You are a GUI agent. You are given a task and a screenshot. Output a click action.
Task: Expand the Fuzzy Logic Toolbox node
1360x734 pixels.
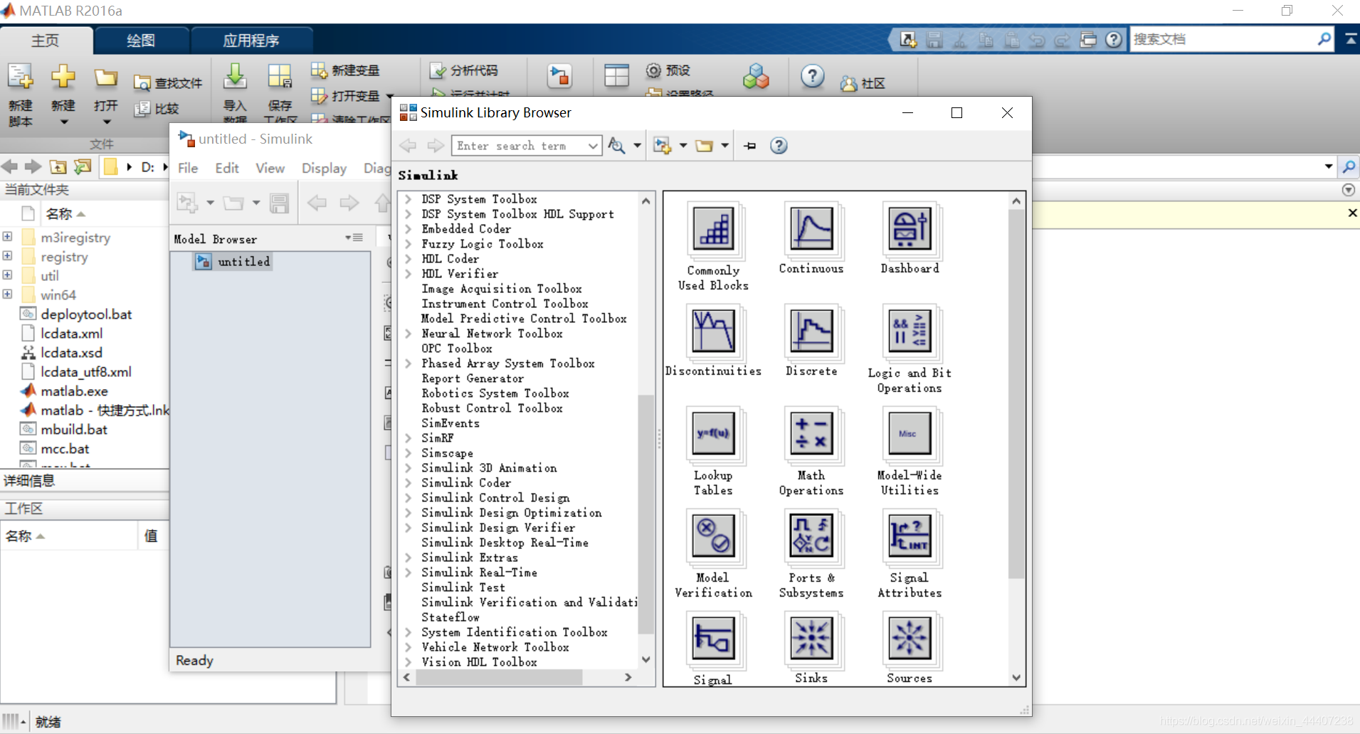point(408,244)
